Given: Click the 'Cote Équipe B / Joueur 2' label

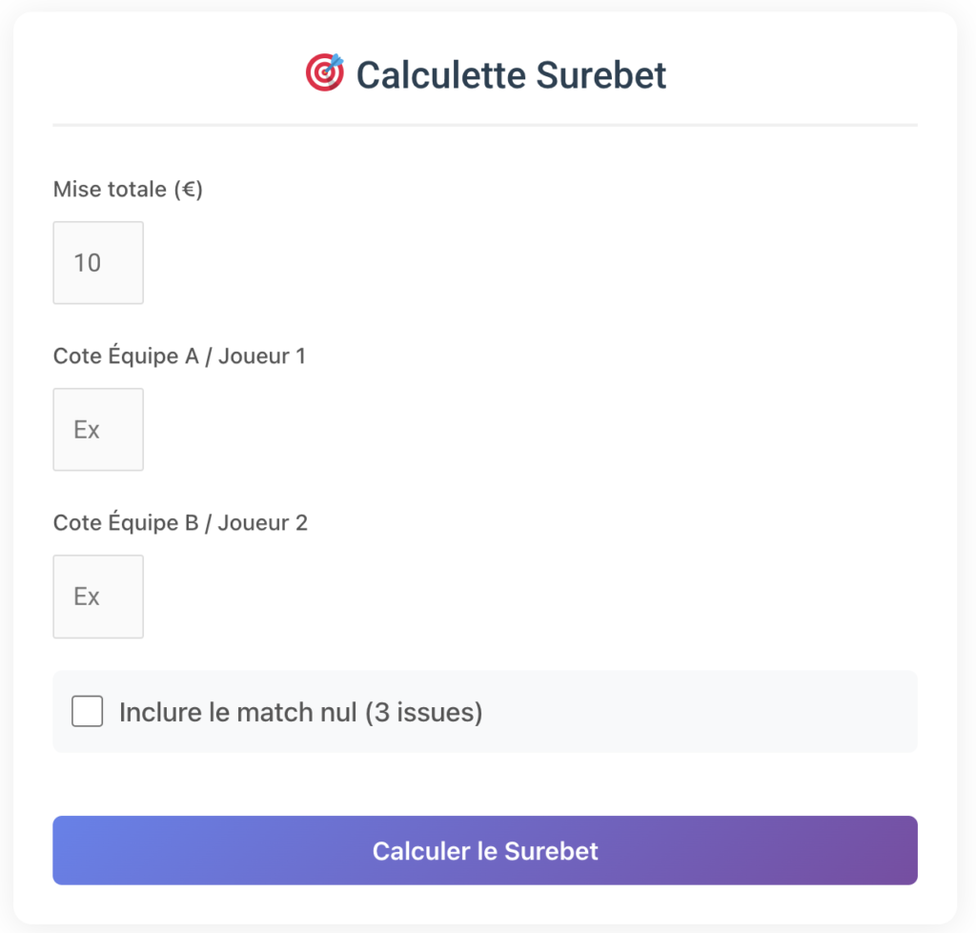Looking at the screenshot, I should (x=179, y=522).
